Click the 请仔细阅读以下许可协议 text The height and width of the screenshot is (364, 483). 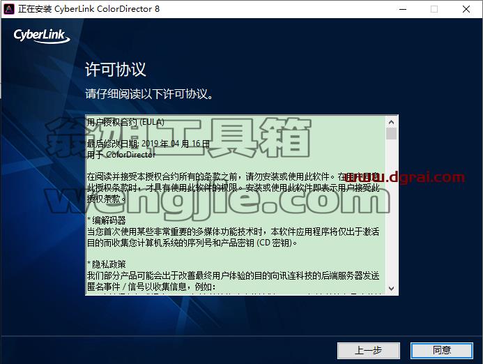coord(149,93)
